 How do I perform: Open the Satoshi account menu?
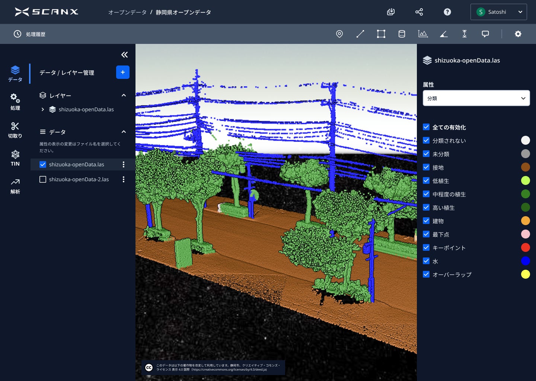(499, 12)
